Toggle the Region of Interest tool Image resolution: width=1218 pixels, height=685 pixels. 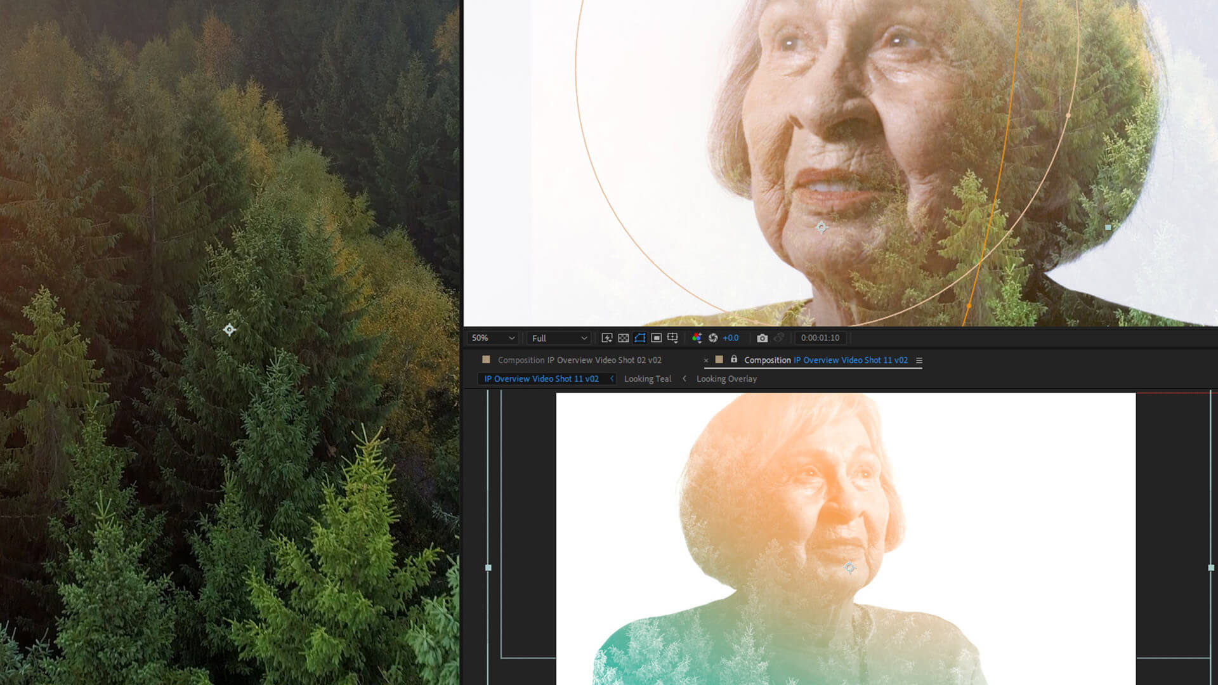click(x=656, y=337)
